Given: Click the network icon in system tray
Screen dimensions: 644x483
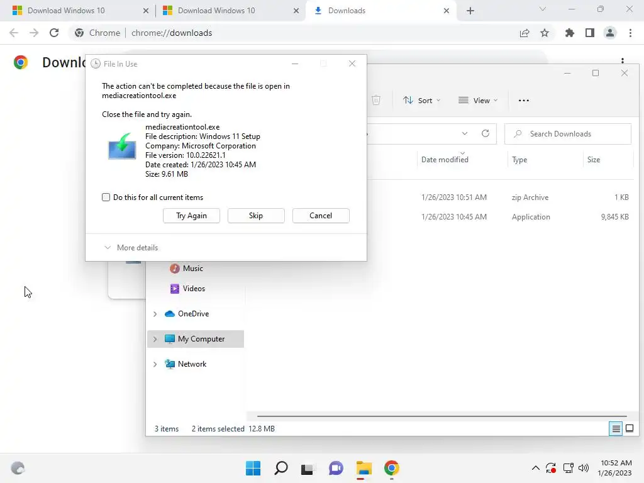Looking at the screenshot, I should tap(568, 468).
